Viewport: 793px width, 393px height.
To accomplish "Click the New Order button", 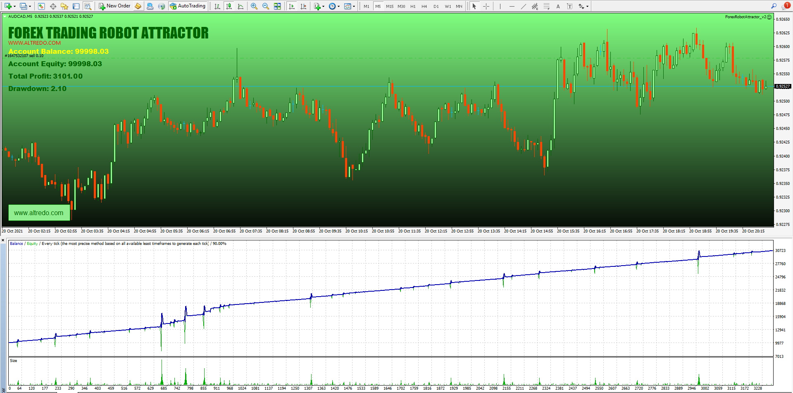I will pyautogui.click(x=114, y=6).
